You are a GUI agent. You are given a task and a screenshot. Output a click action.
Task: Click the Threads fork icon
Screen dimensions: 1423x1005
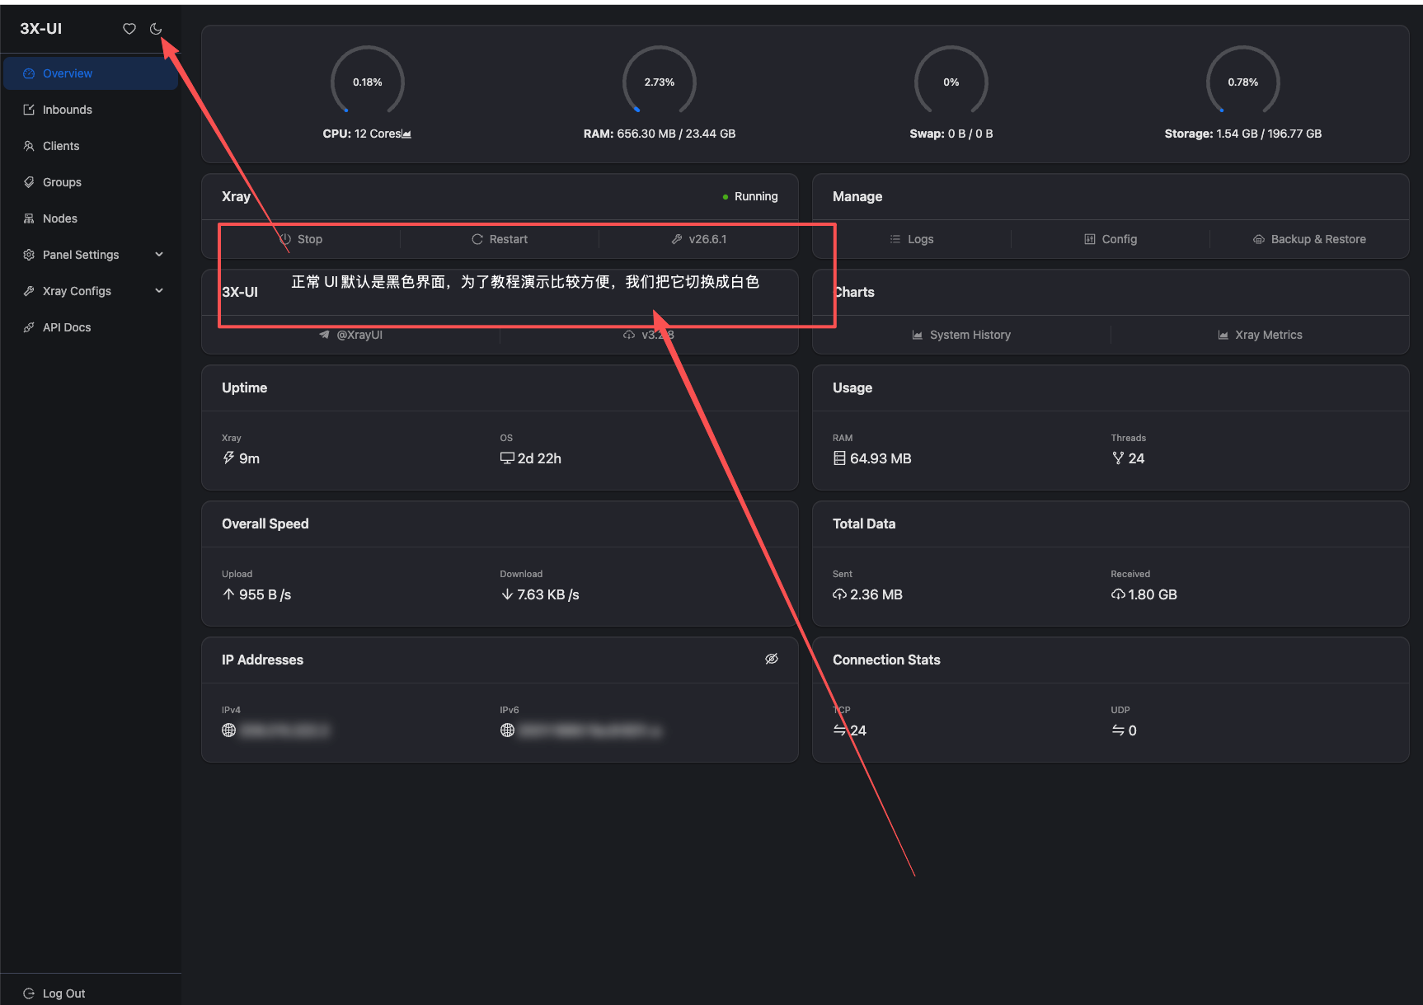point(1118,458)
